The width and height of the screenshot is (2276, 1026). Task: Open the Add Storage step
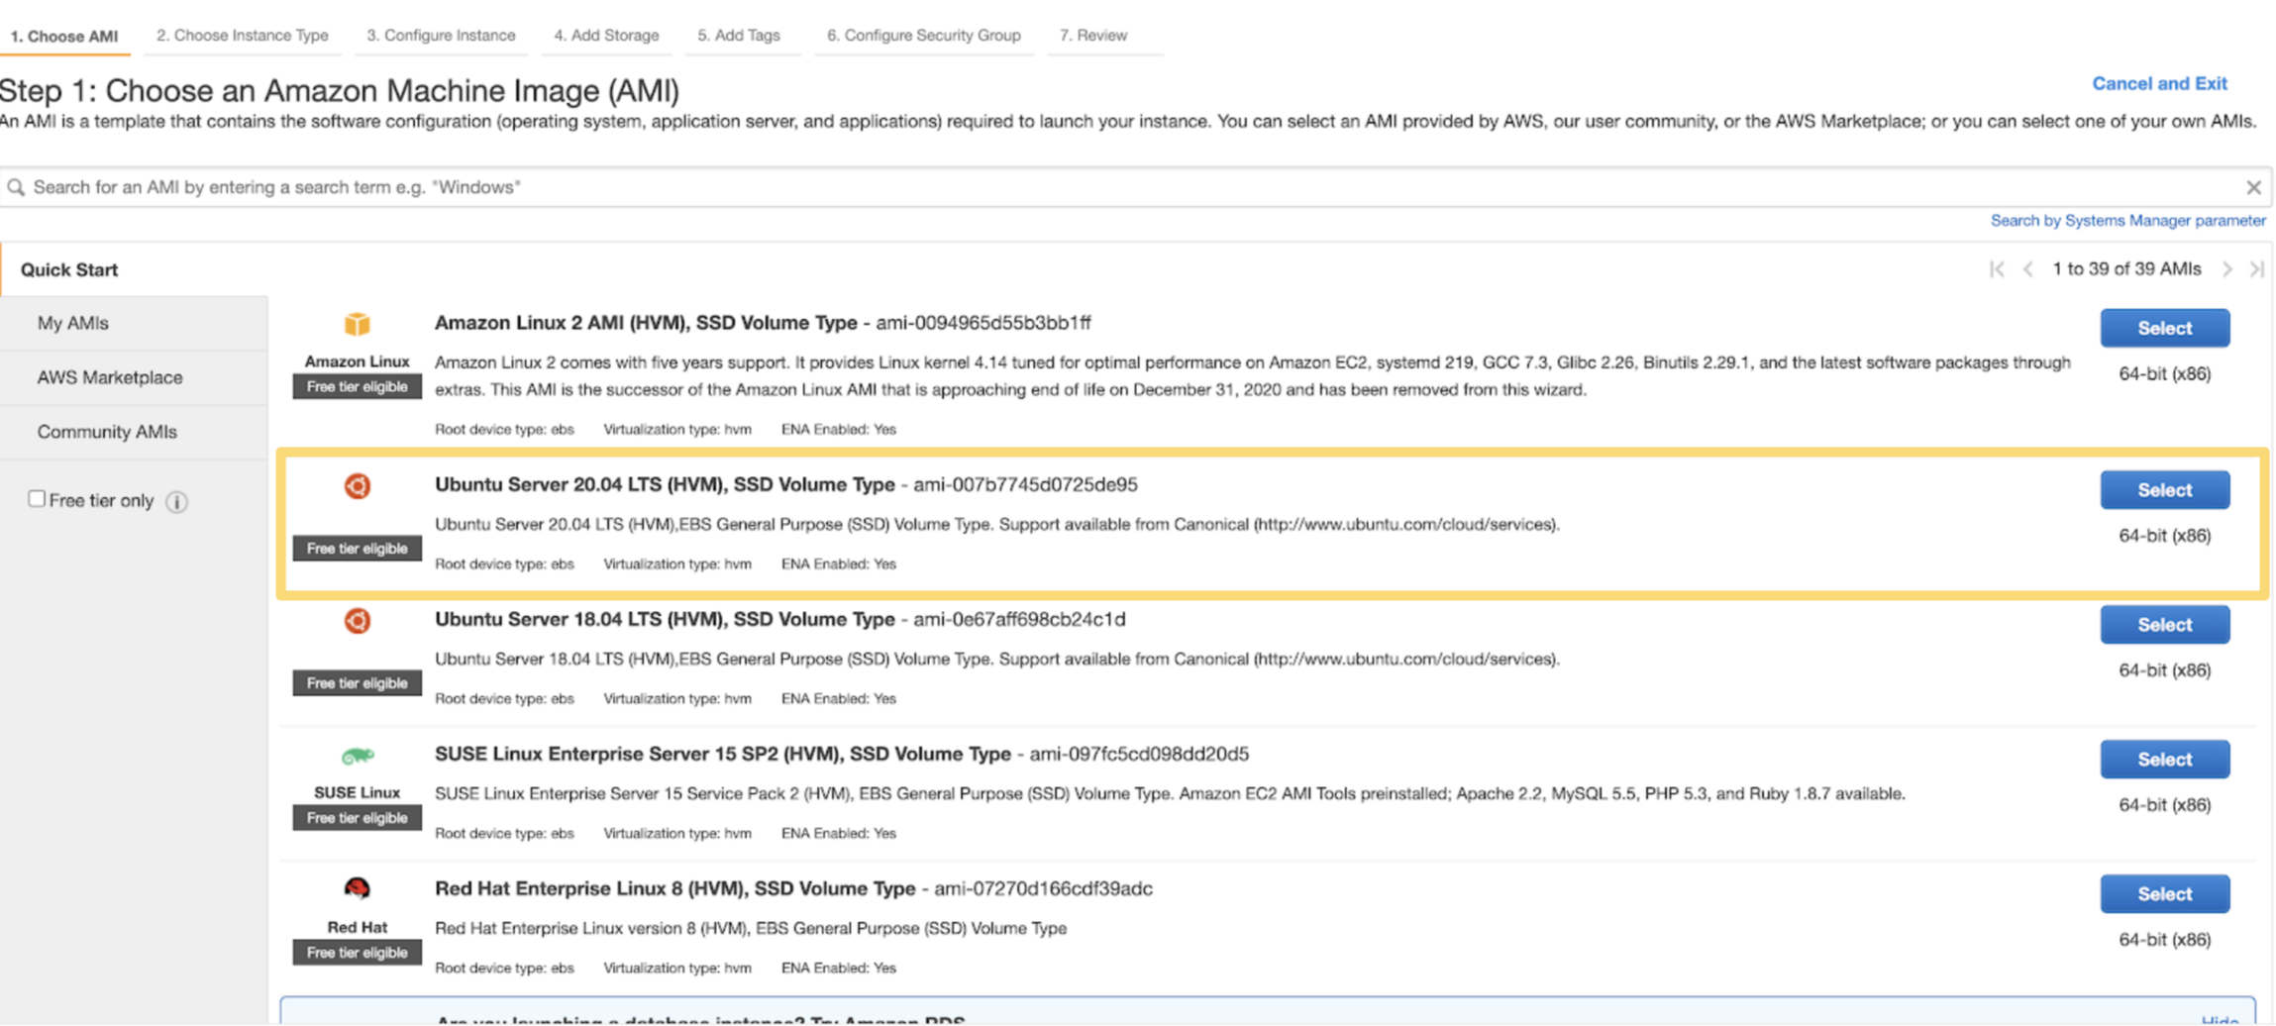click(606, 36)
